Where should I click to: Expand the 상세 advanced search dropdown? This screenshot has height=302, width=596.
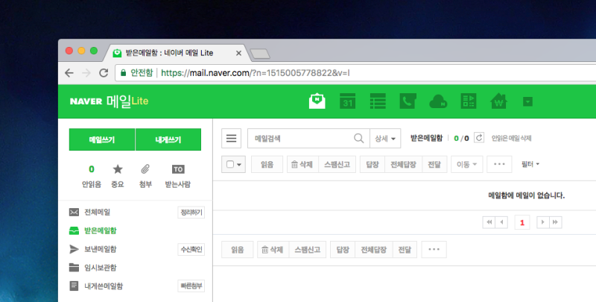click(385, 138)
